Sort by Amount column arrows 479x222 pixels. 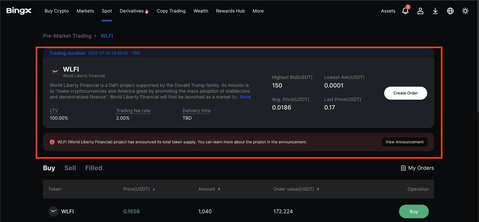pos(219,189)
